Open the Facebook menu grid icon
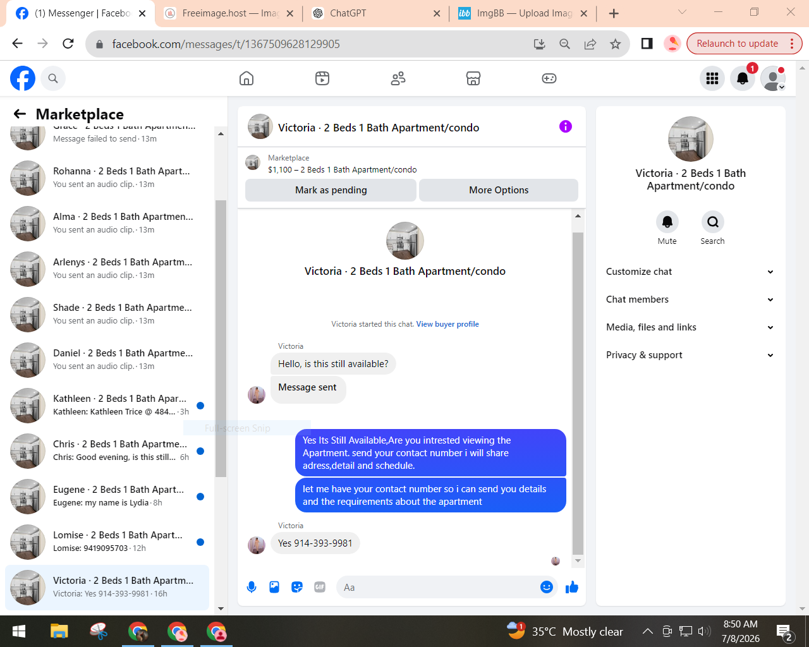Viewport: 809px width, 647px height. point(712,78)
